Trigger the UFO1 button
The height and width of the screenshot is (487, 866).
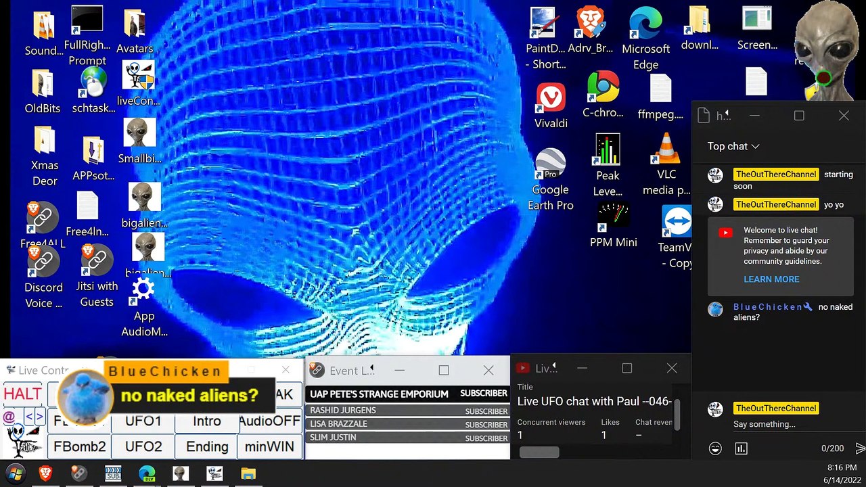[x=143, y=421]
